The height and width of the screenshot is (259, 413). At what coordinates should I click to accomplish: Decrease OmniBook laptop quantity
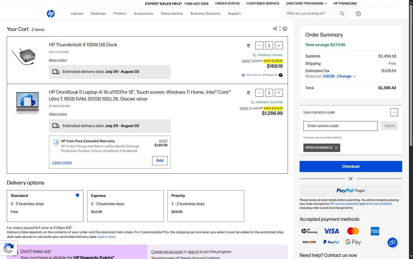tap(259, 93)
